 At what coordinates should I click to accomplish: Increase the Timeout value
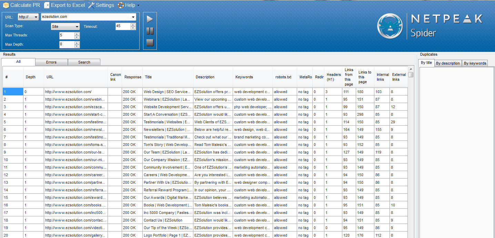point(133,25)
